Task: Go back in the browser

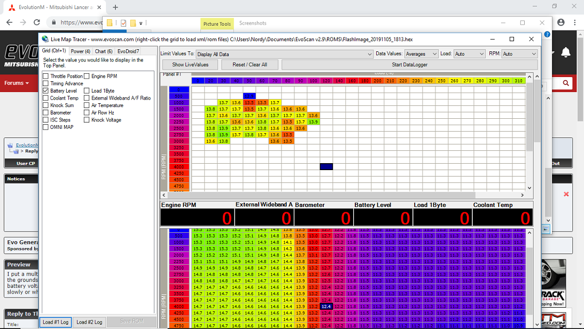Action: tap(9, 22)
